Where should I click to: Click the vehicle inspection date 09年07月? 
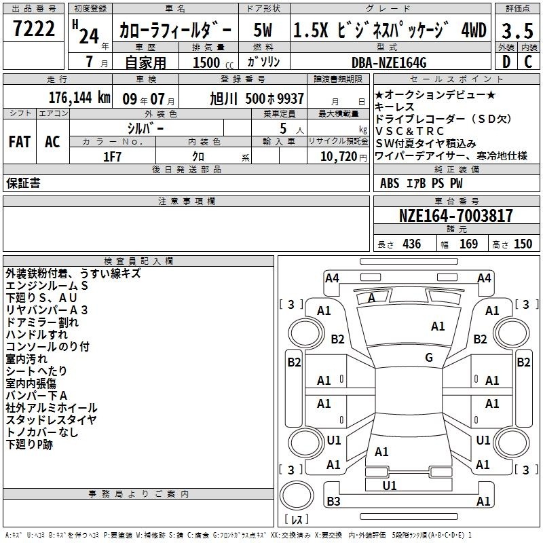pyautogui.click(x=149, y=99)
